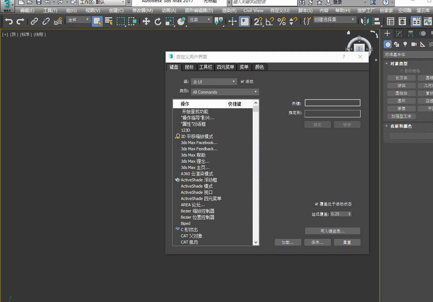Screen dimensions: 433x302
Task: Switch to the 颜色 tab
Action: pos(259,67)
